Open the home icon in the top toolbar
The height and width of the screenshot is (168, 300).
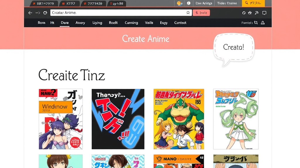[243, 13]
